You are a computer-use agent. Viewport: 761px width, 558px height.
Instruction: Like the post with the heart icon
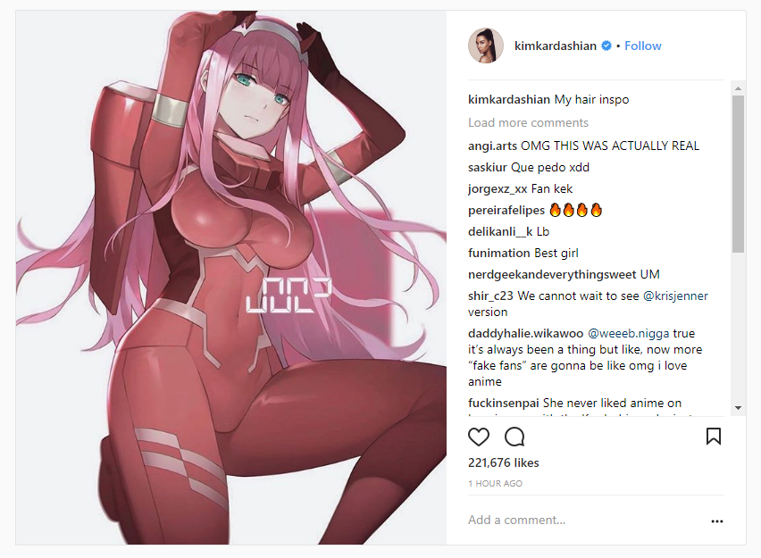(x=479, y=437)
